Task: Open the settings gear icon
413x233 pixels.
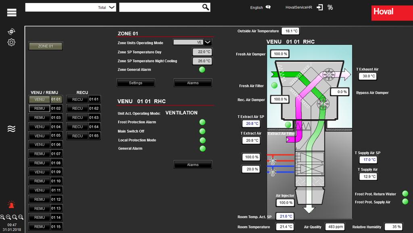Action: (x=11, y=42)
